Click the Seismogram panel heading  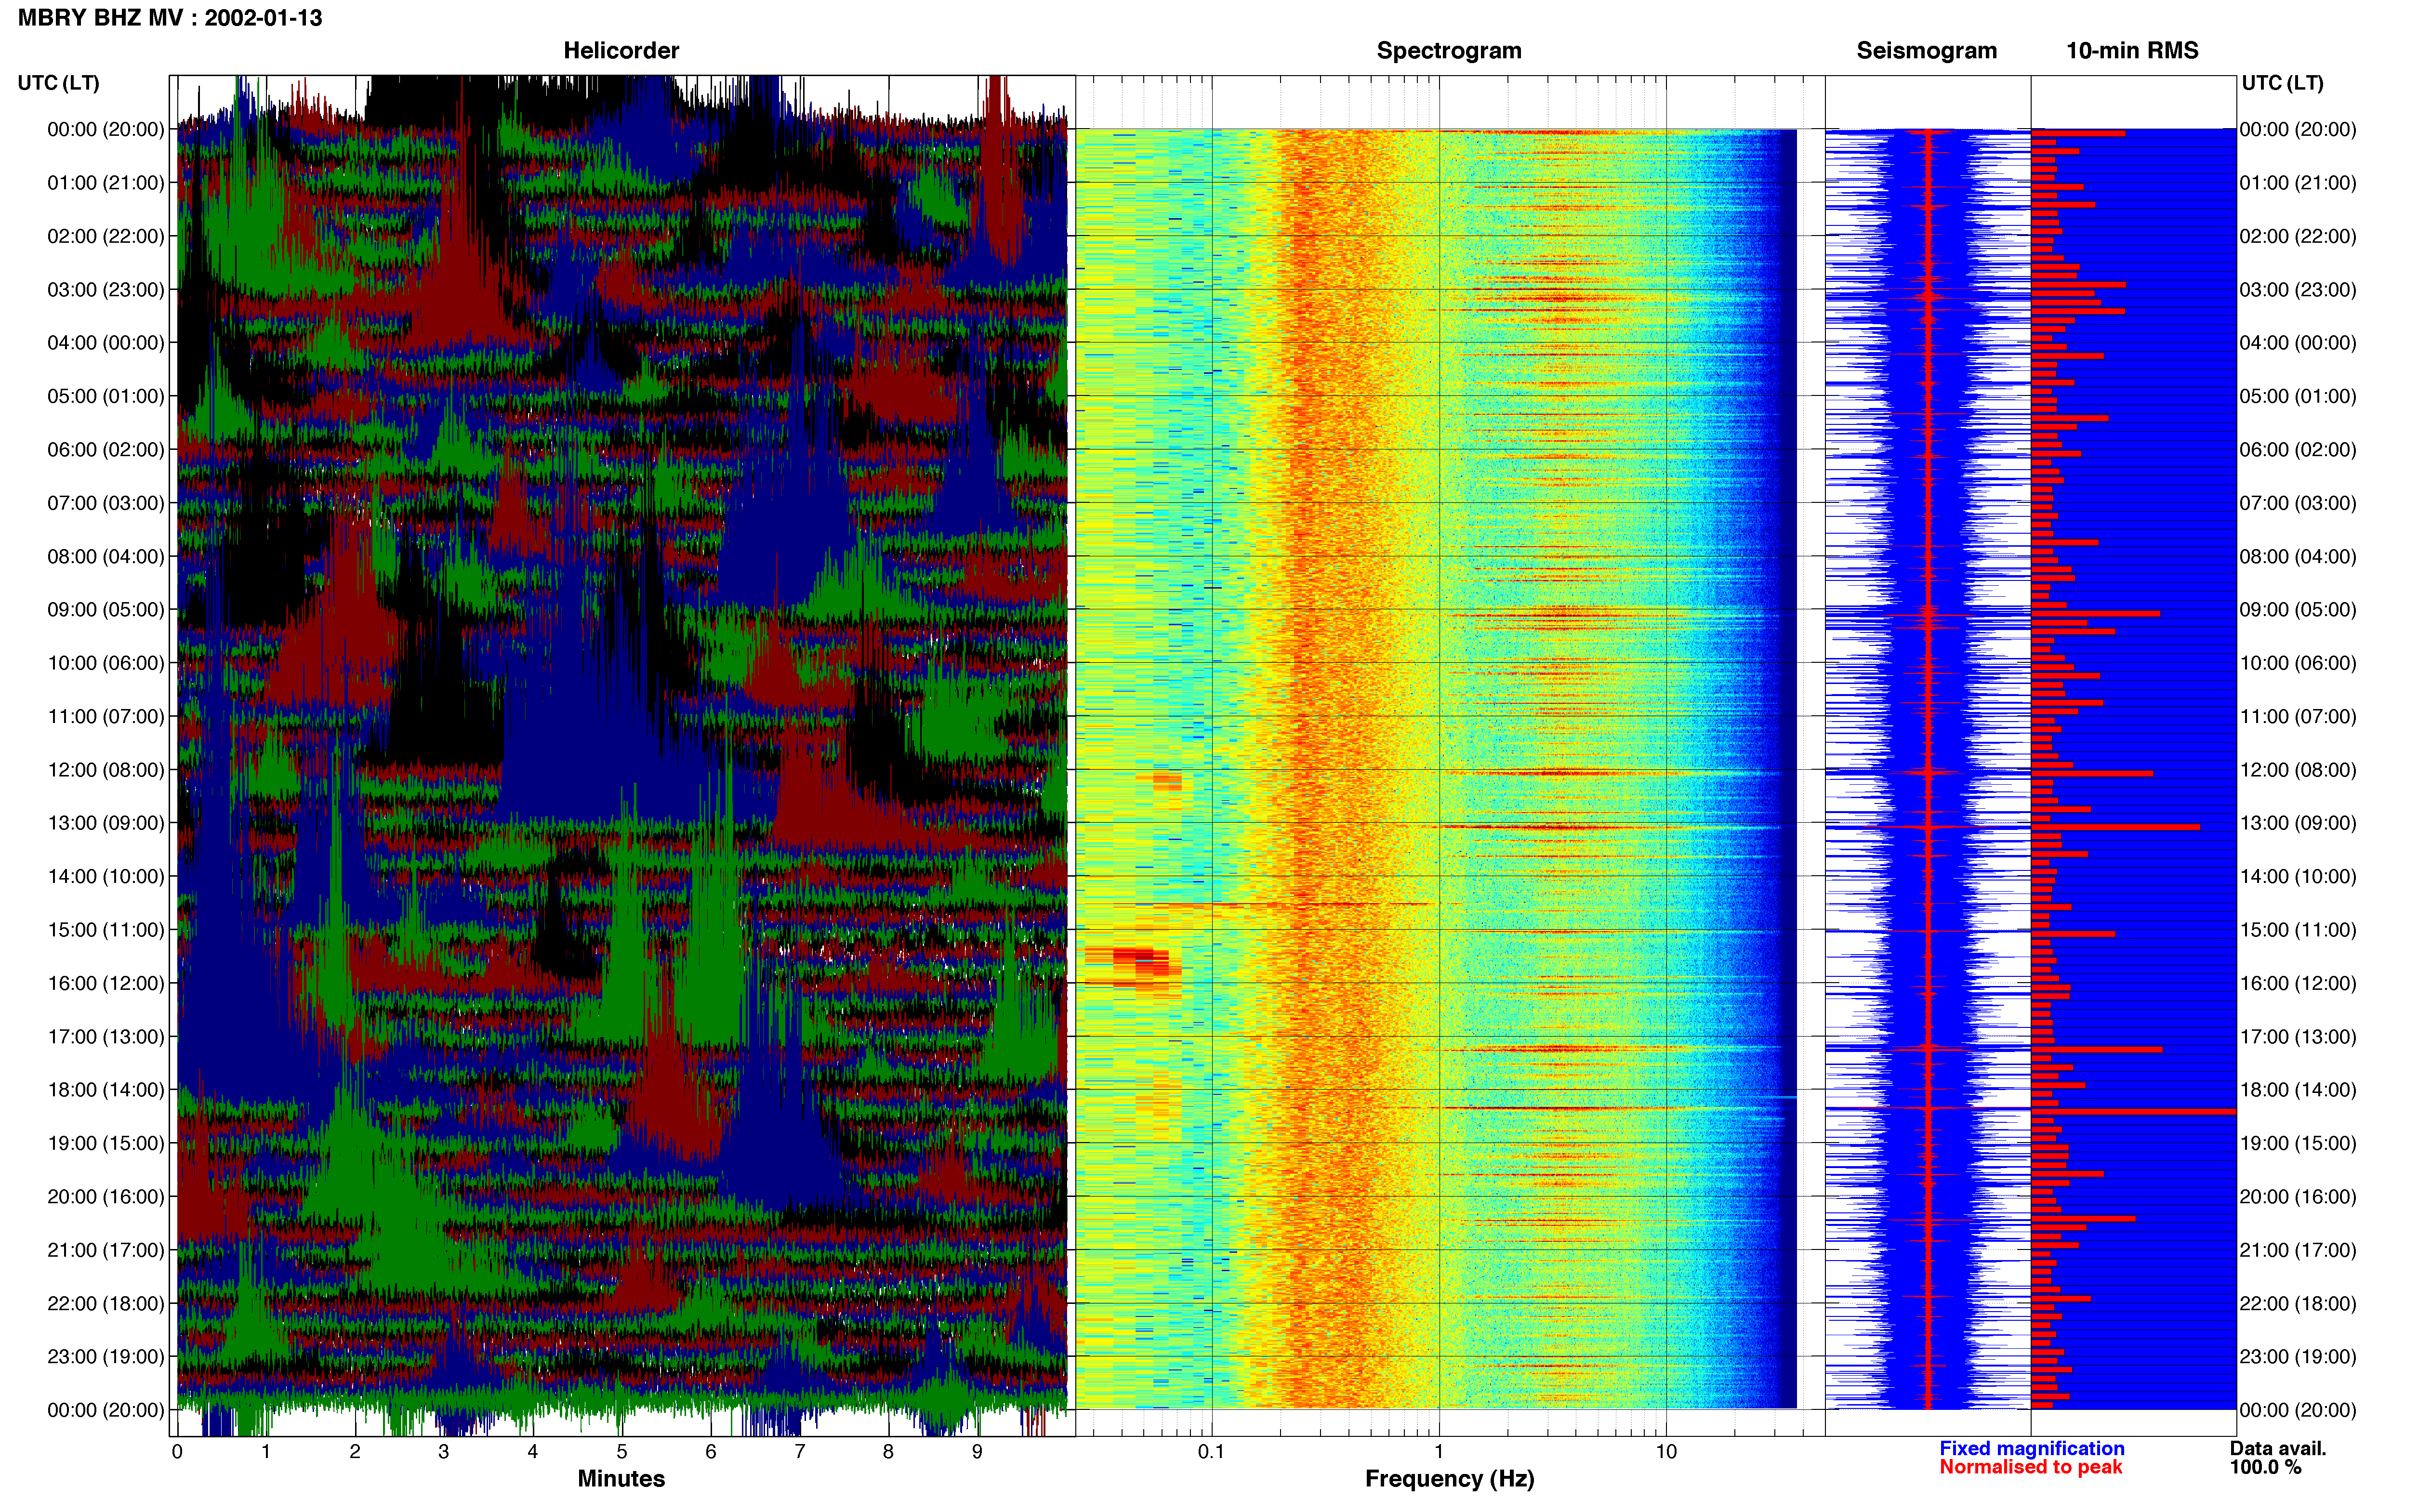click(x=1926, y=51)
